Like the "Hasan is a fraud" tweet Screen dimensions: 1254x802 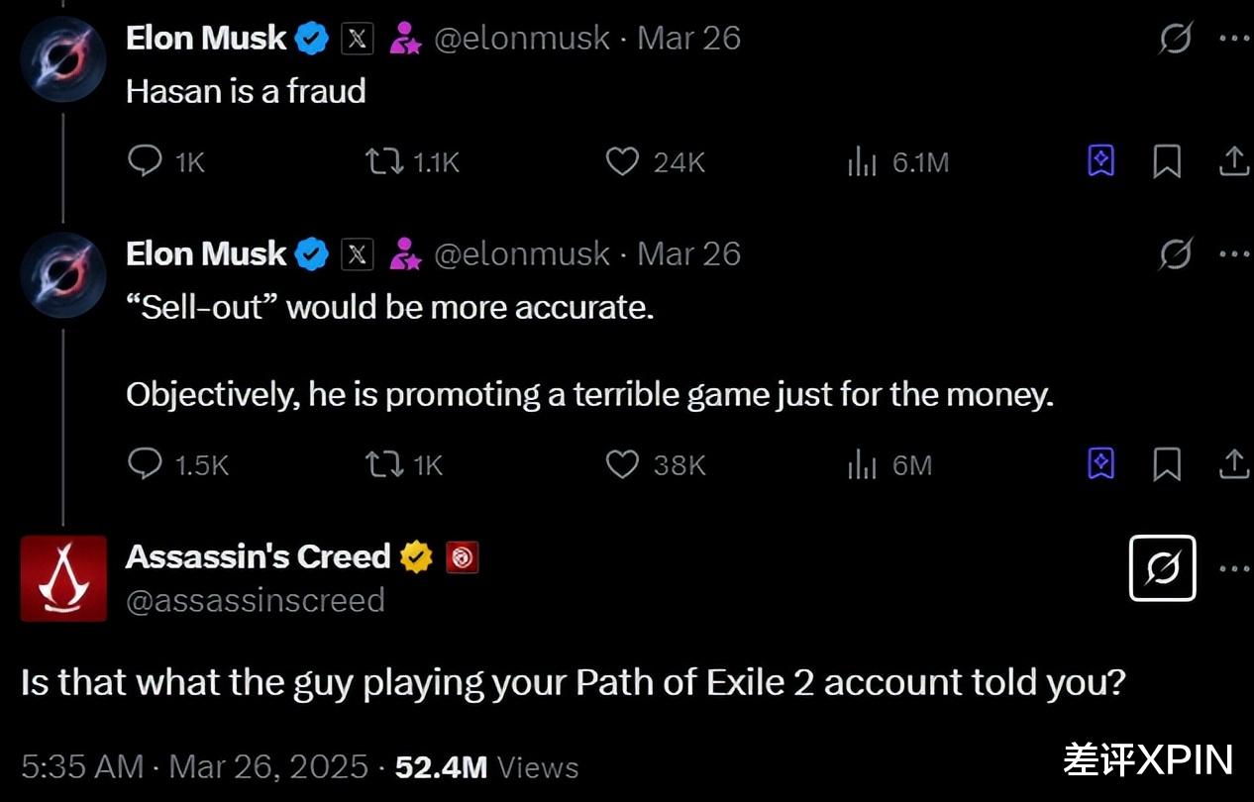tap(622, 161)
